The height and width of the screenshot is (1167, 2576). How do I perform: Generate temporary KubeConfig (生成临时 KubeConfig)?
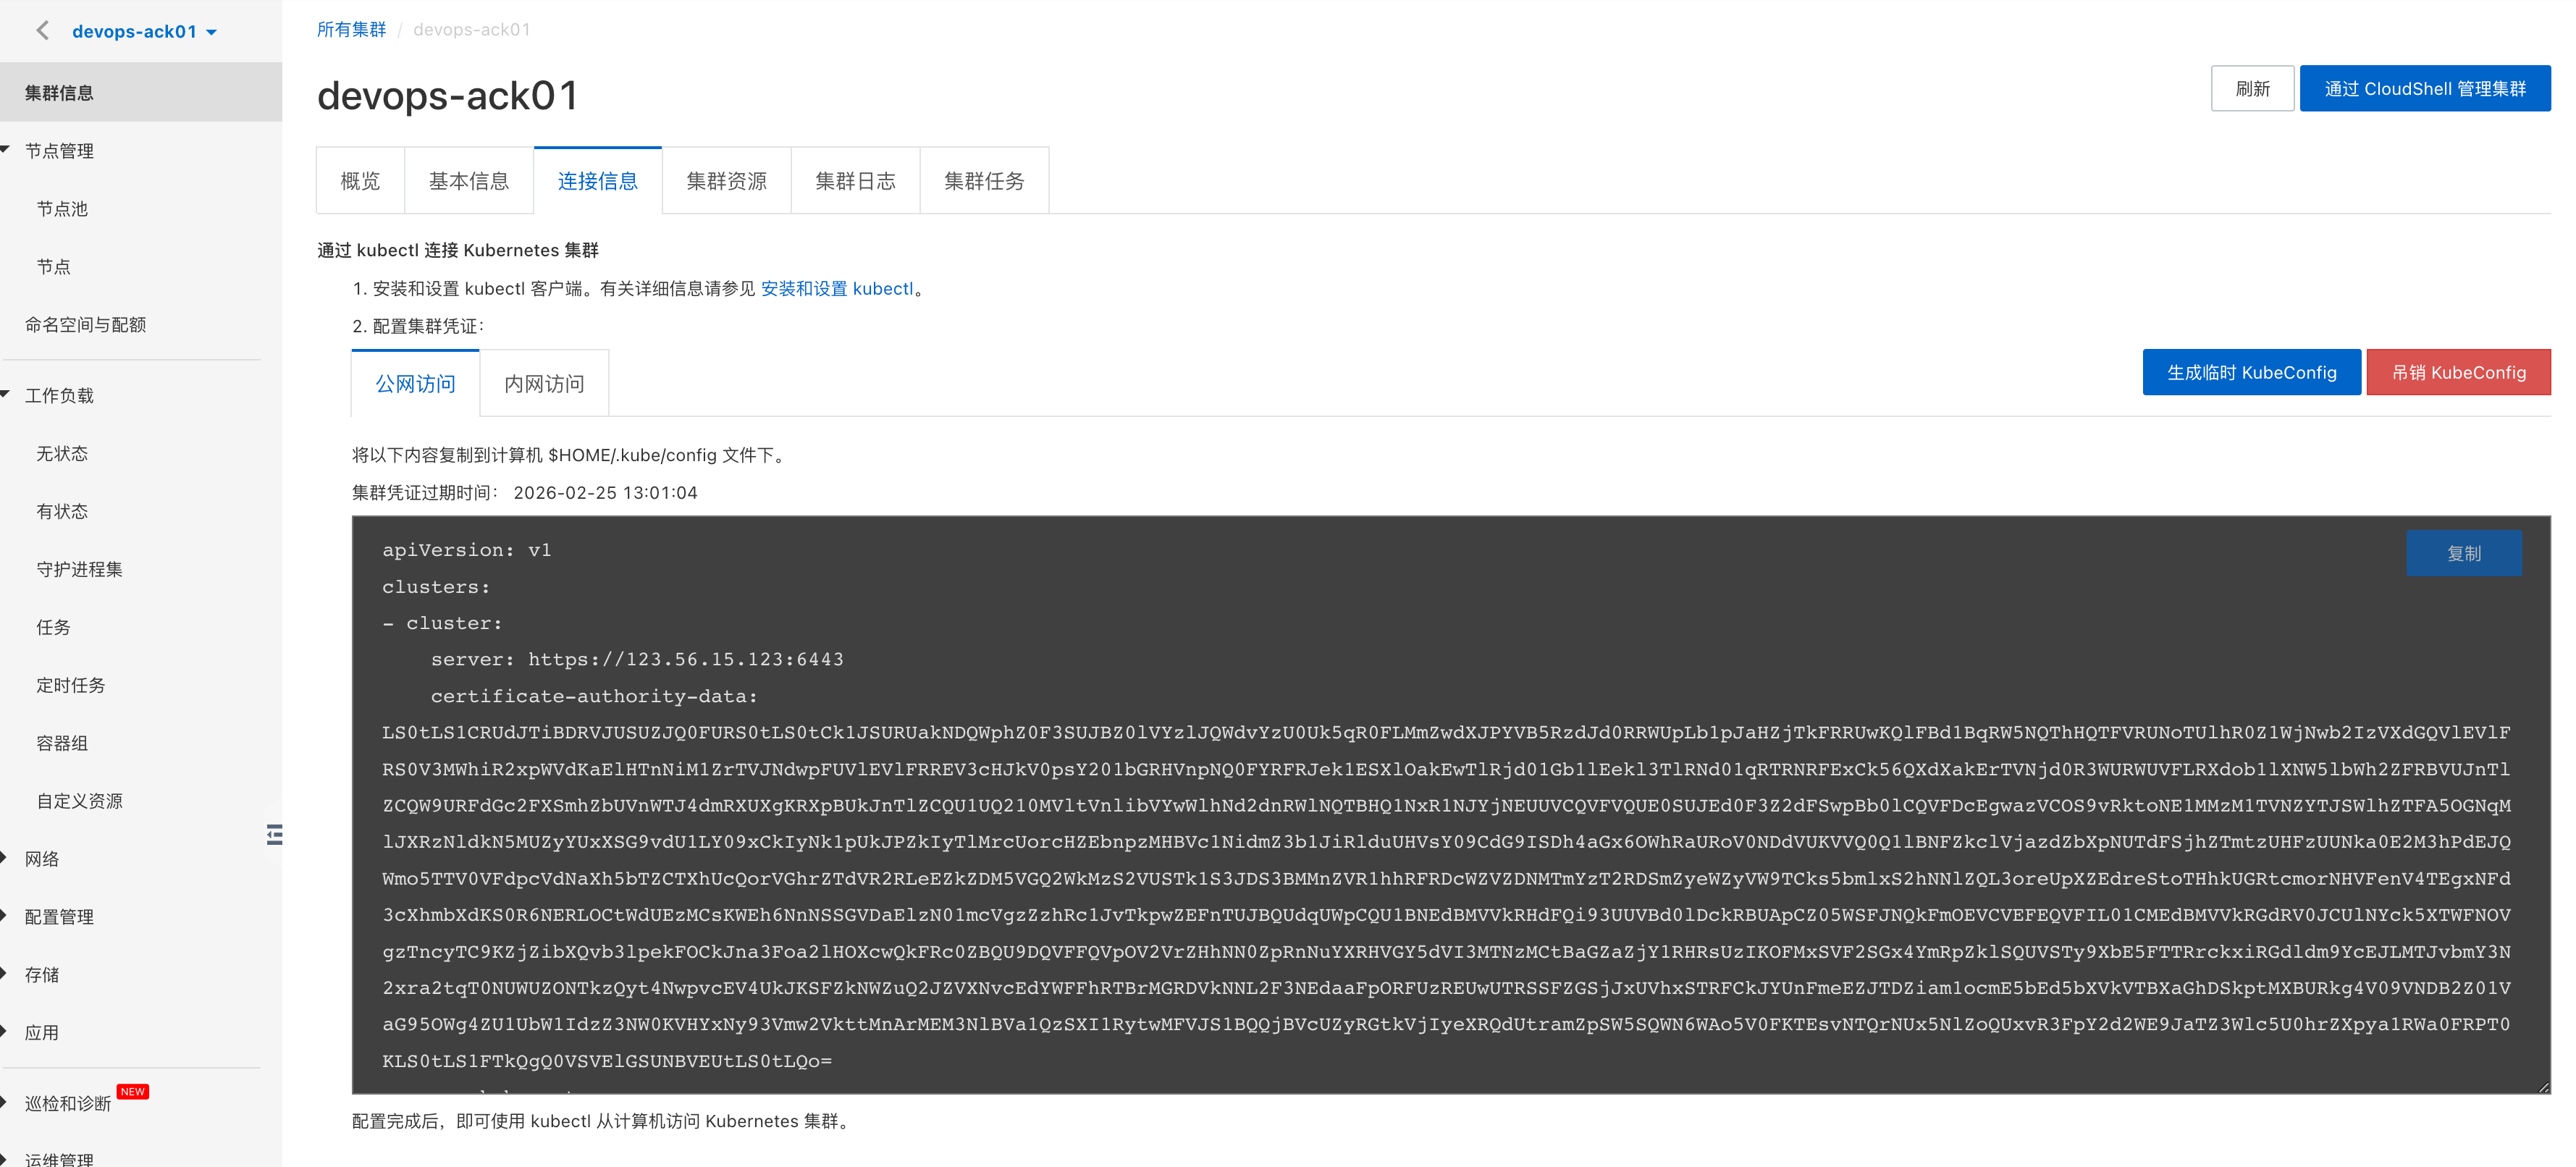click(x=2251, y=372)
